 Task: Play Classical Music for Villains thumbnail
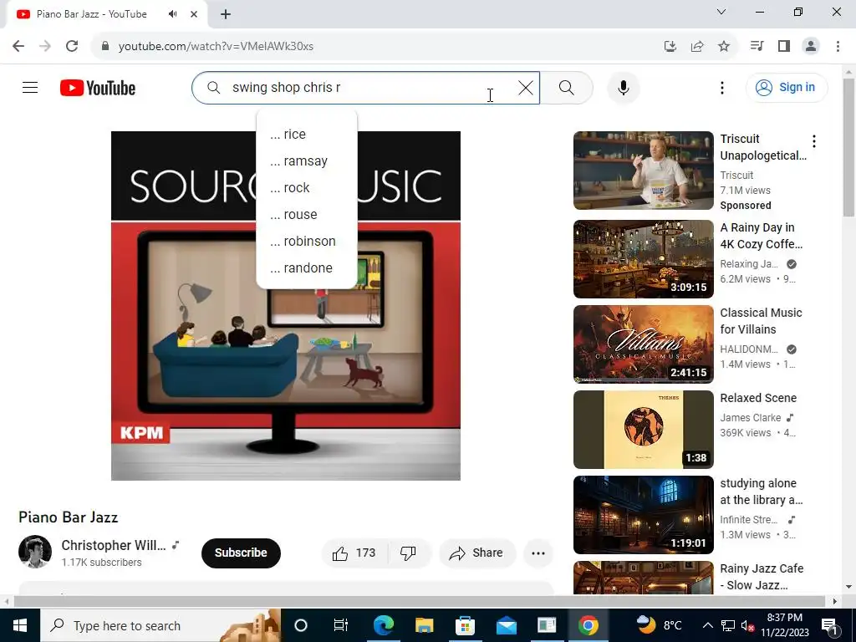pyautogui.click(x=643, y=344)
